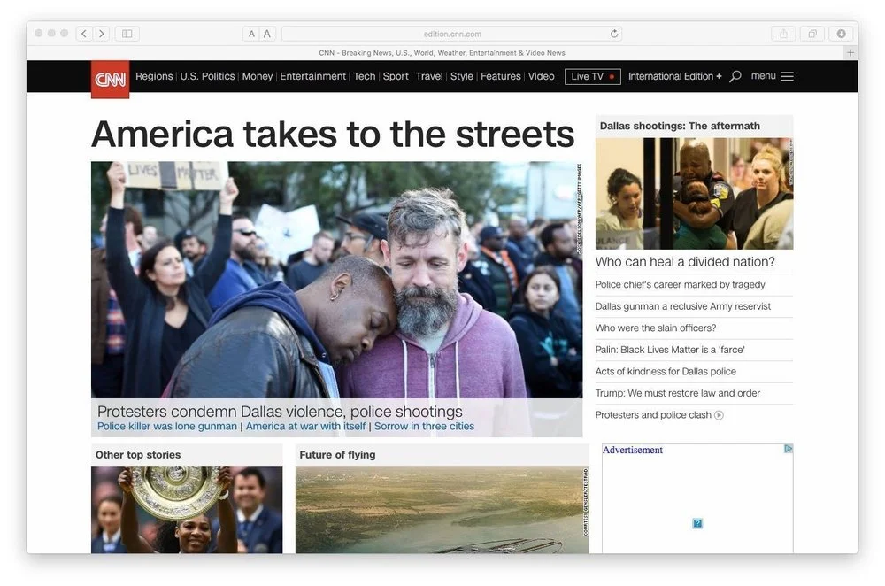Open Dallas shootings aftermath photo
Viewport: 885px width, 586px height.
coord(694,194)
